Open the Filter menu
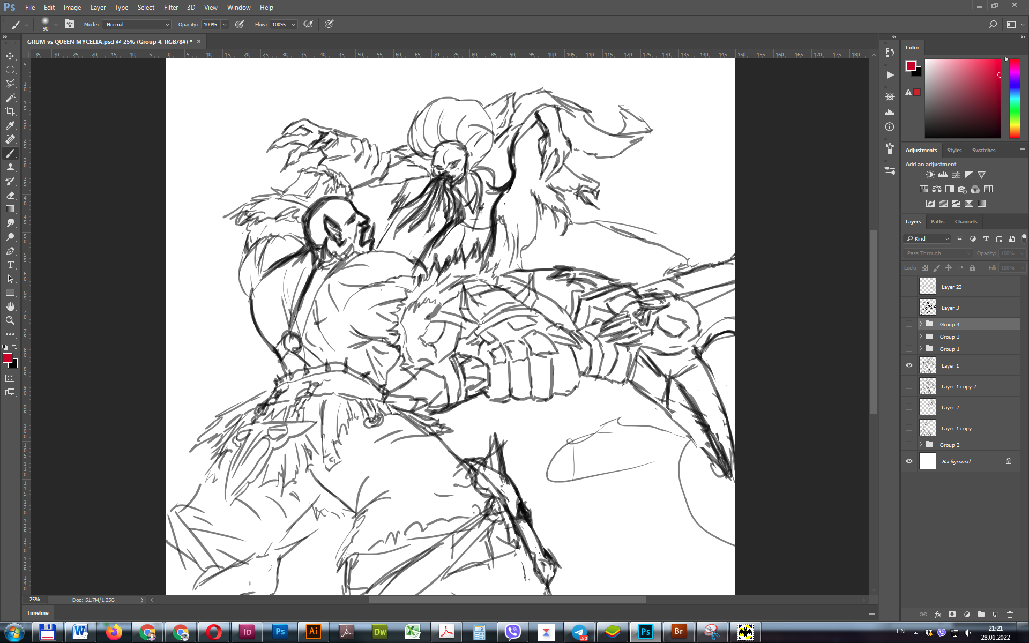The image size is (1029, 643). click(171, 8)
